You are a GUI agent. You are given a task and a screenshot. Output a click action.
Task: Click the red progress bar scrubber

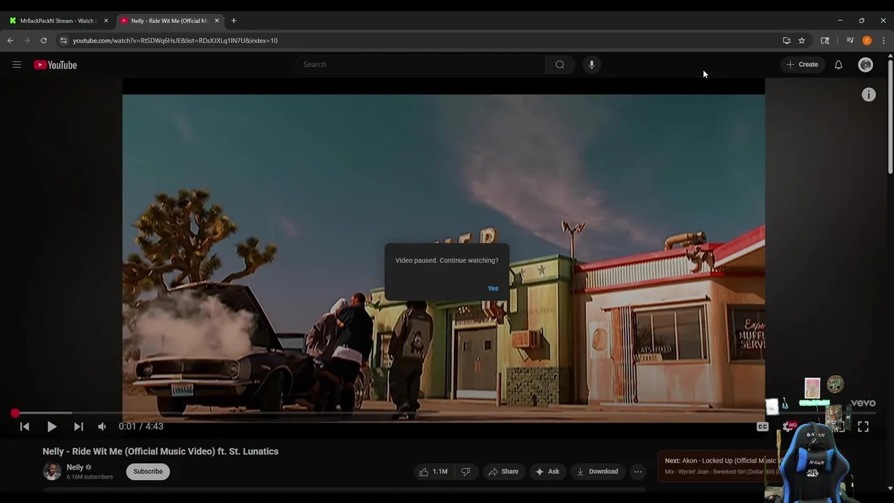(x=15, y=414)
